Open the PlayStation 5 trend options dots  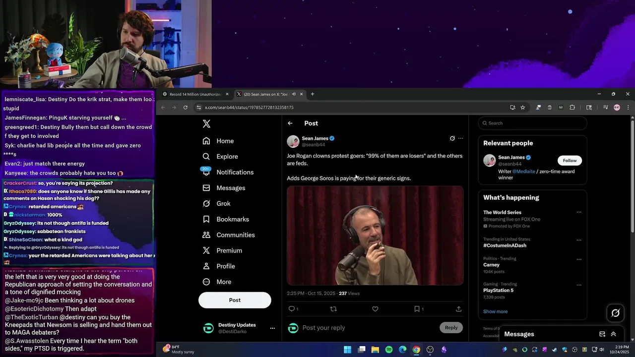578,285
